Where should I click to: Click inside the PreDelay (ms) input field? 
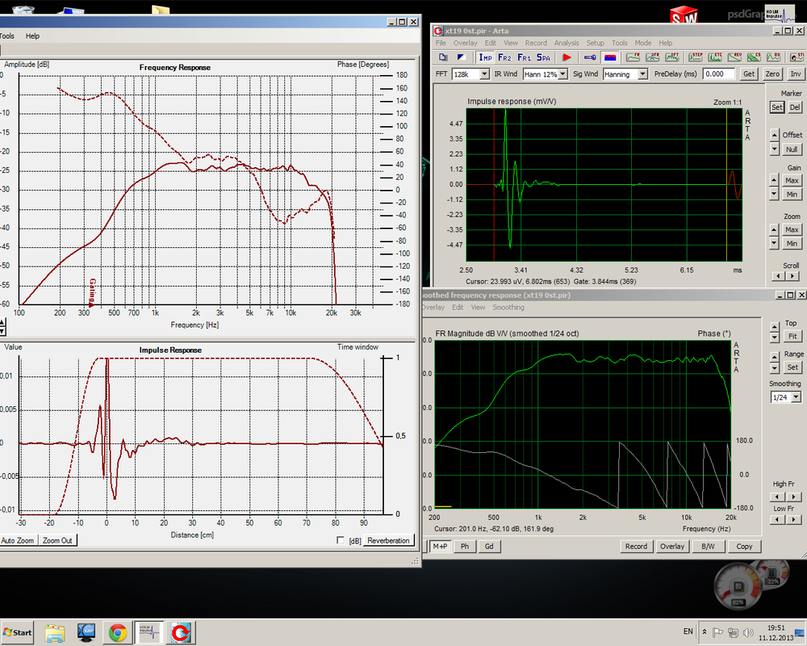tap(720, 74)
